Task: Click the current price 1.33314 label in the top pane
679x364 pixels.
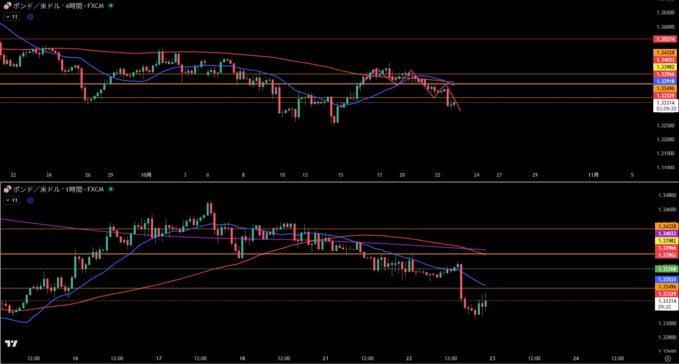Action: 665,103
